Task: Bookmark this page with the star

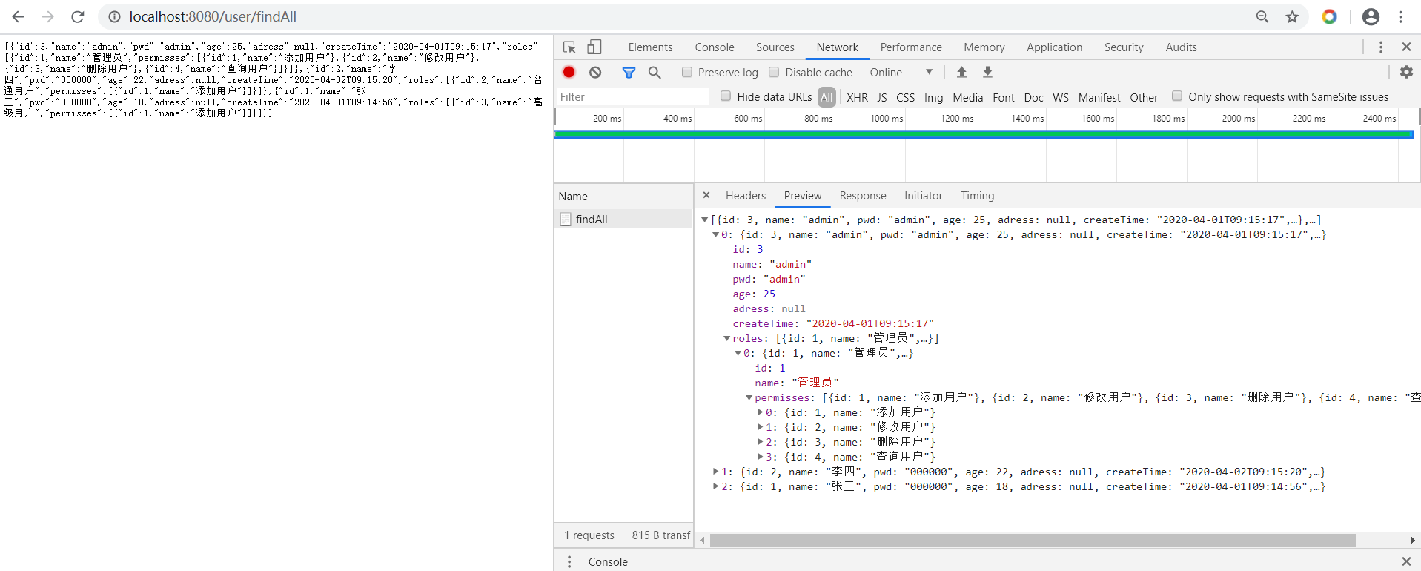Action: 1293,16
